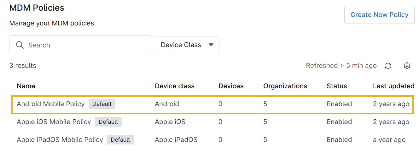
Task: Sort by the Status column header
Action: tap(337, 86)
